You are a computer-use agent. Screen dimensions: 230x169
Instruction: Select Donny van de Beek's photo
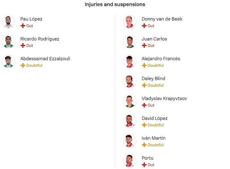130,22
